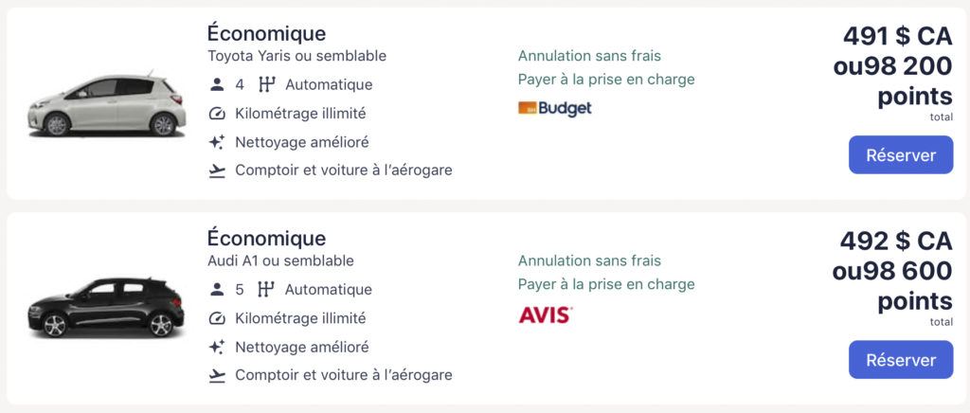Click the transmission icon beside Automatique for Toyota Yaris

click(x=266, y=84)
